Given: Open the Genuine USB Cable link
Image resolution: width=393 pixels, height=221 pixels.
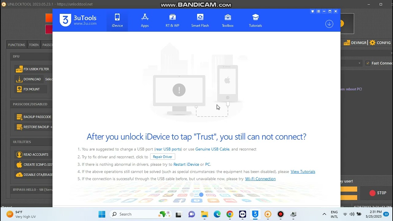Looking at the screenshot, I should coord(212,149).
